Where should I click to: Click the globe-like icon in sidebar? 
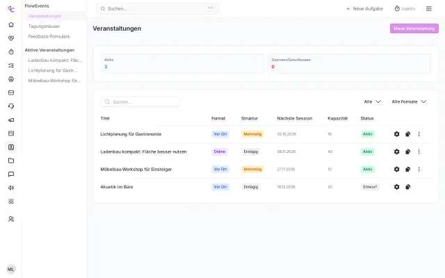(11, 79)
